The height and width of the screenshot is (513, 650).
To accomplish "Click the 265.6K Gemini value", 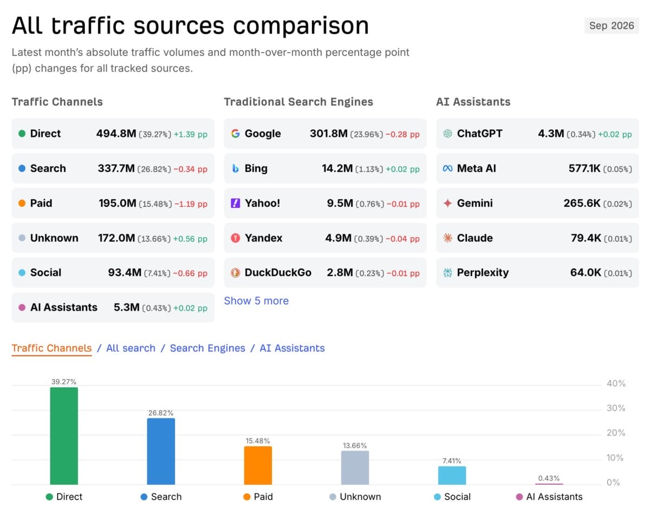I will [x=582, y=203].
